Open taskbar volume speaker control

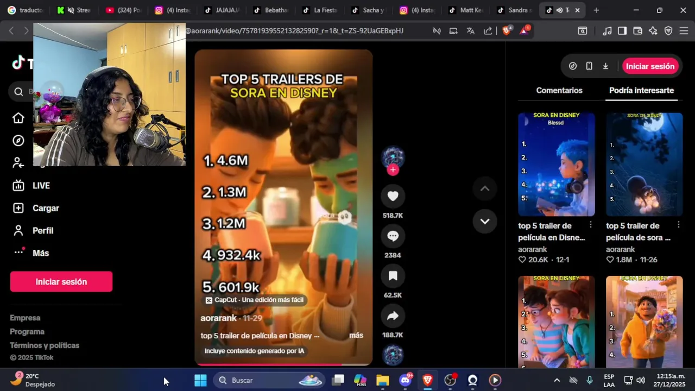tap(641, 380)
